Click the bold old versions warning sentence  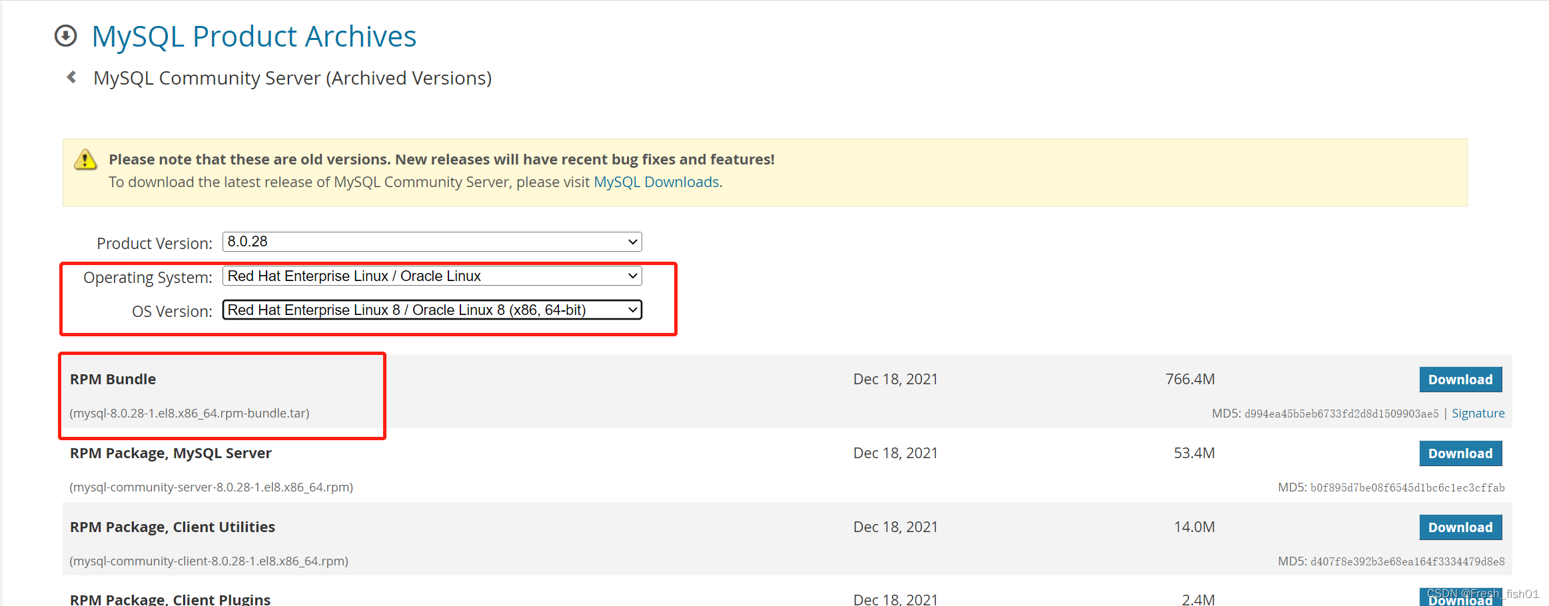click(442, 159)
